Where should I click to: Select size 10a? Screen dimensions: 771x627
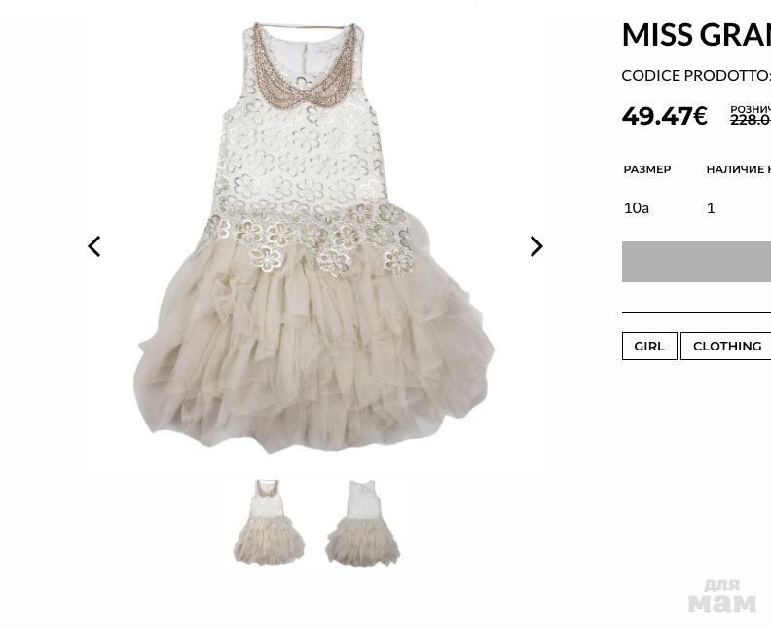[x=637, y=207]
